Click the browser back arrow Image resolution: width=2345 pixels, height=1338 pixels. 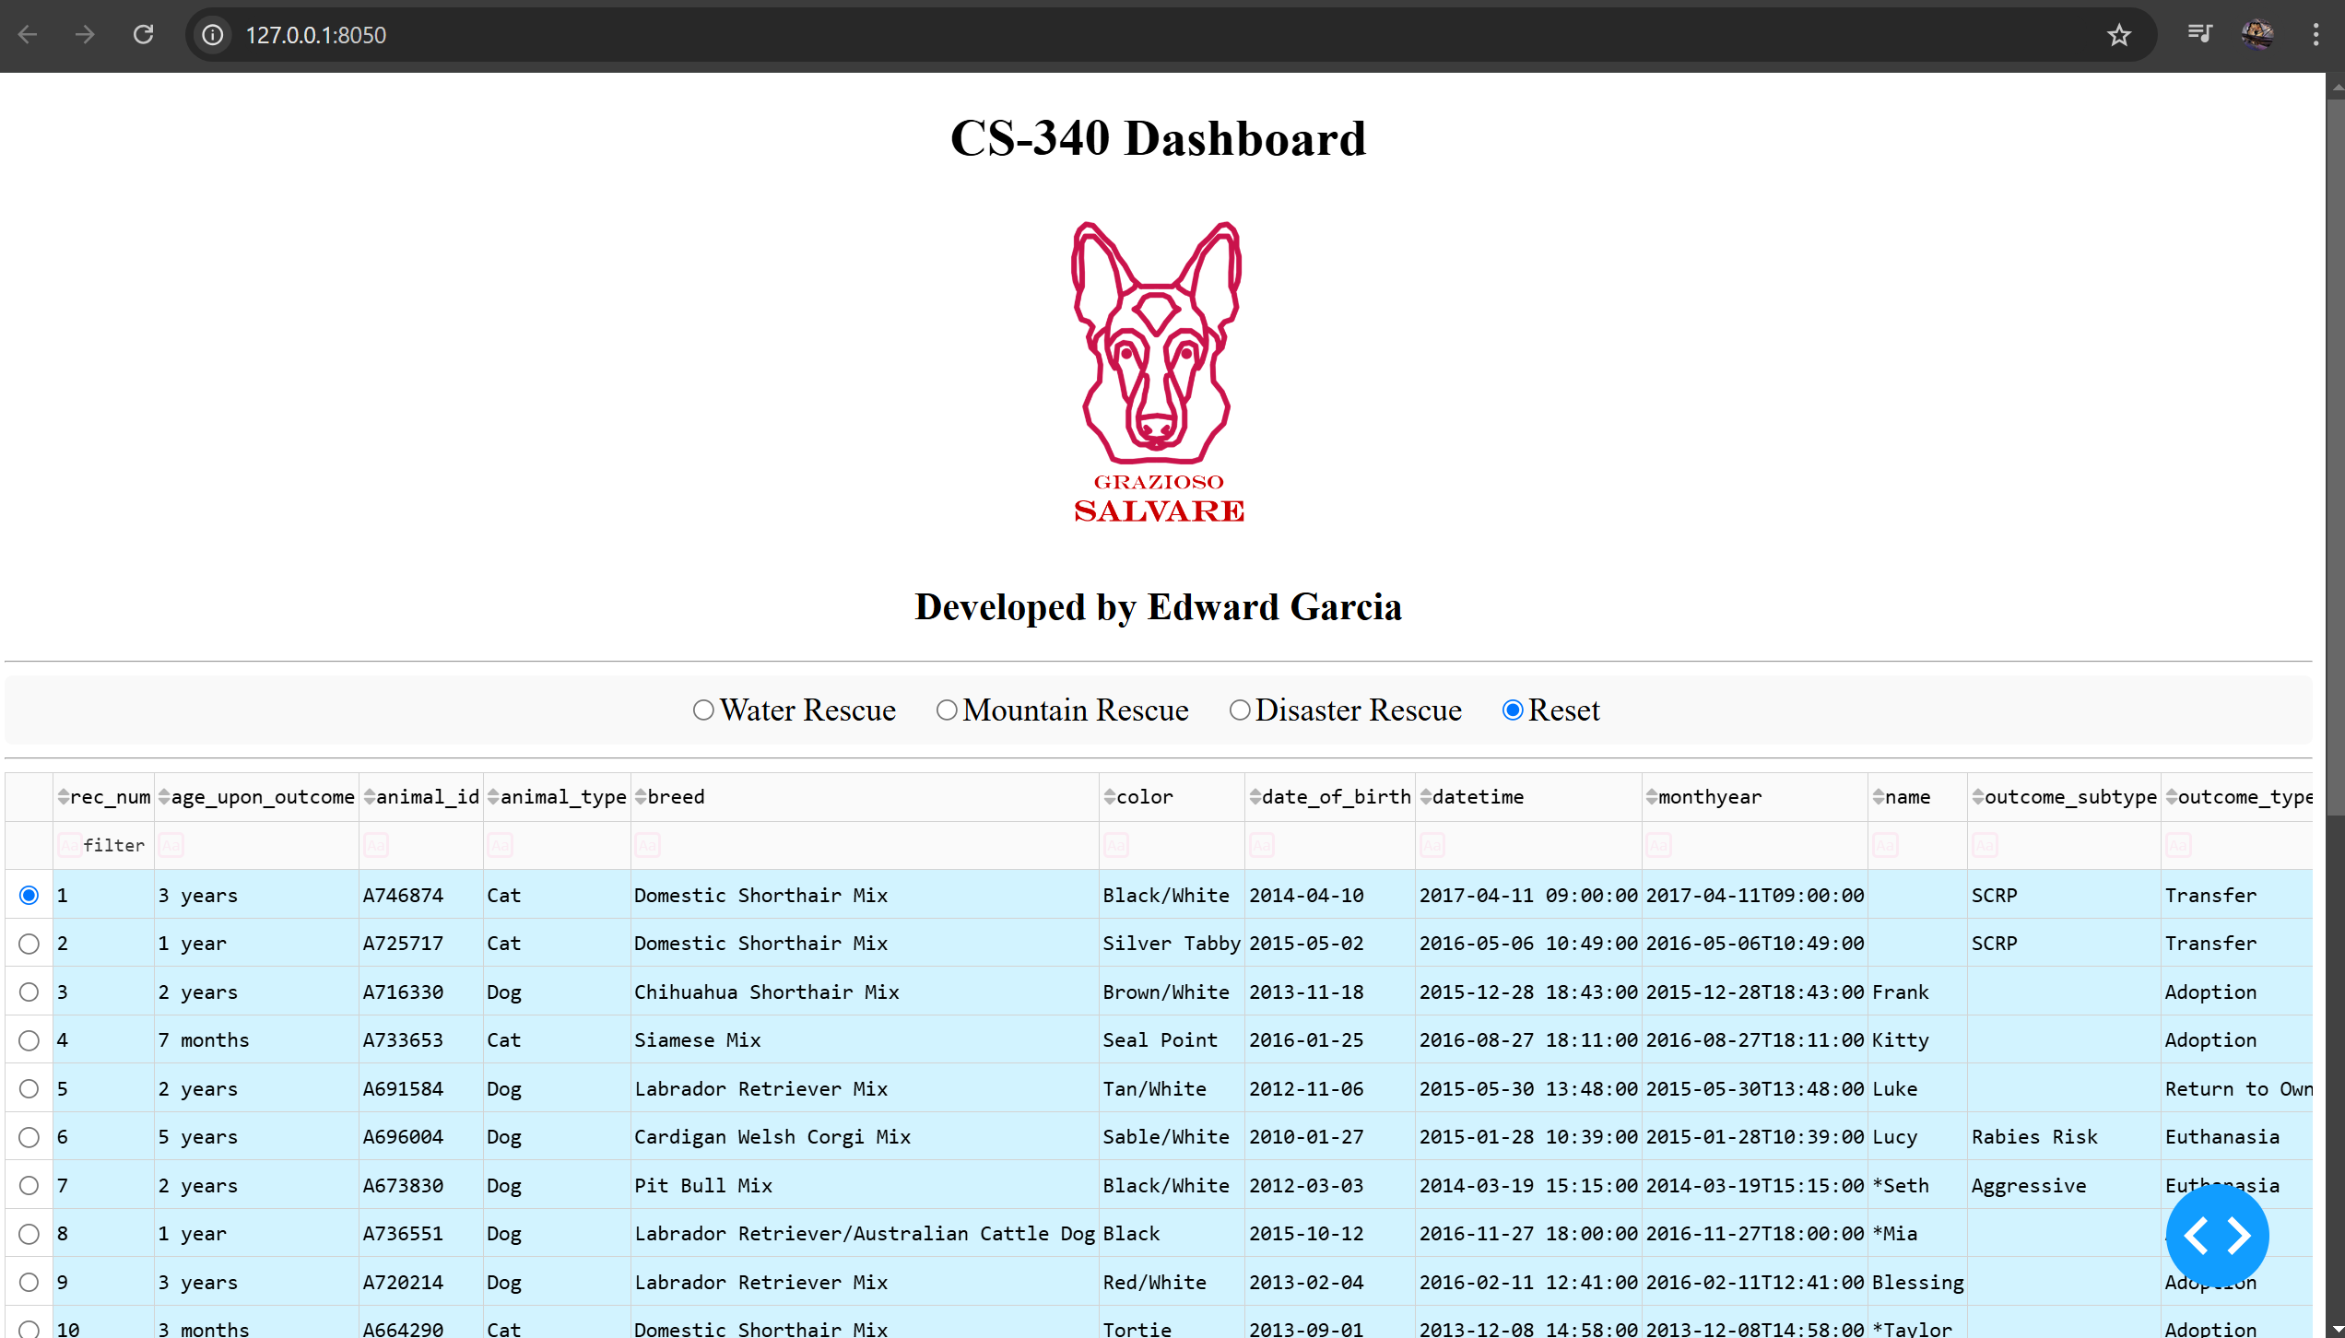click(28, 35)
